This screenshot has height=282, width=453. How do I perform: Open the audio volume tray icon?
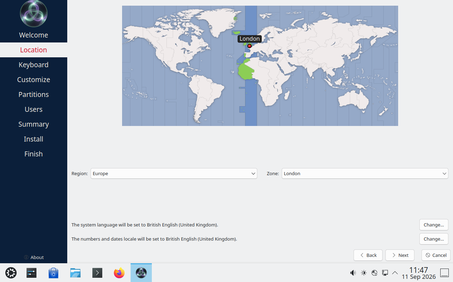(x=353, y=273)
